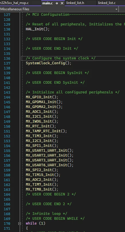The height and width of the screenshot is (232, 125).
Task: Click the while (1) statement
Action: click(x=35, y=223)
